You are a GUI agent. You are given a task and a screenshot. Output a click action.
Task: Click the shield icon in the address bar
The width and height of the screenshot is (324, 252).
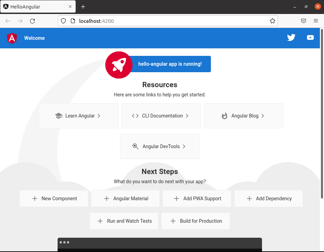pyautogui.click(x=63, y=21)
